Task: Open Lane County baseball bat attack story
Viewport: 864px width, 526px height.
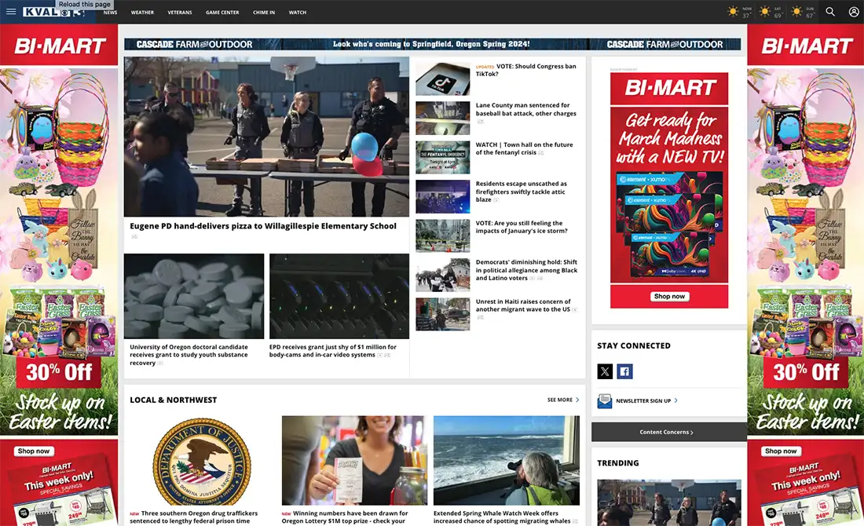Action: point(525,109)
